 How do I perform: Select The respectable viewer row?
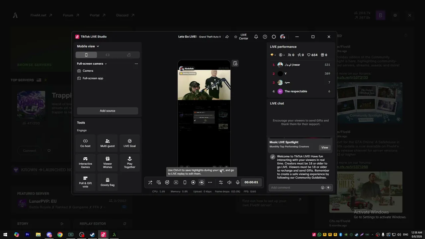(x=301, y=91)
